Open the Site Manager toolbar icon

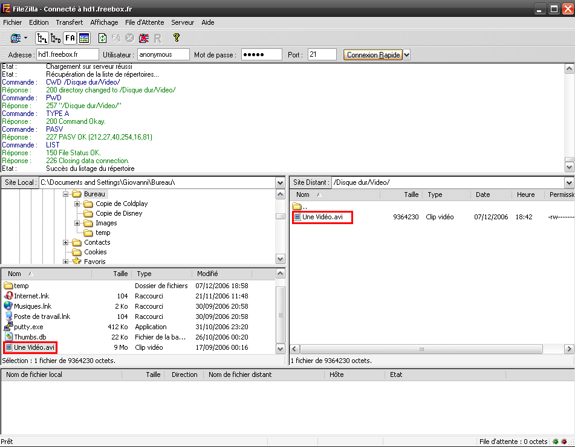click(15, 37)
